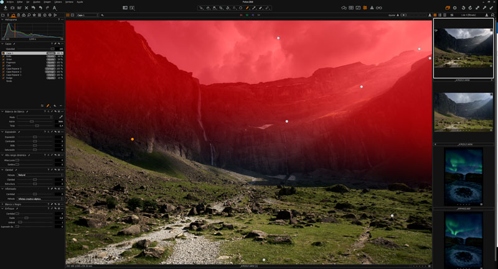498x269 pixels.
Task: Disable the Cielo layer checkbox
Action: click(x=4, y=65)
